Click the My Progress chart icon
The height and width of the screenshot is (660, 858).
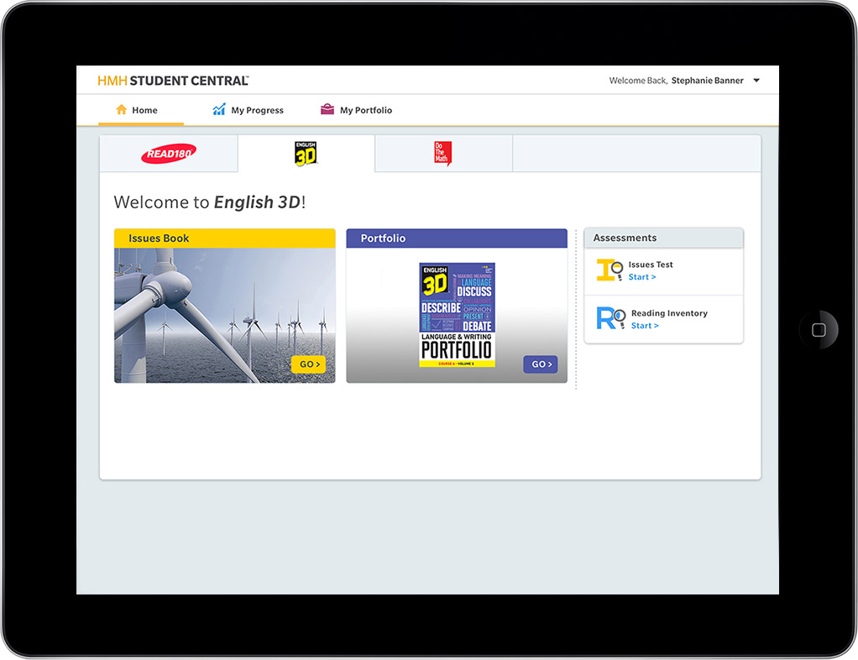coord(219,109)
